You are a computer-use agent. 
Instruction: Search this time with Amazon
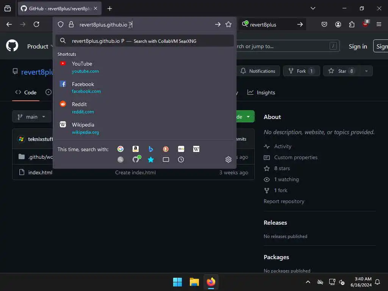(135, 149)
